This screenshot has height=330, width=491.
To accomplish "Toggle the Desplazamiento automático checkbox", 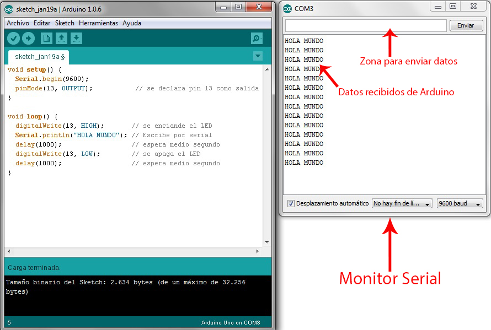I will click(291, 204).
